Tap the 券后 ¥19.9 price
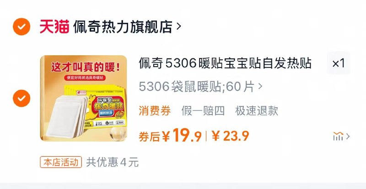This screenshot has width=366, height=189. point(170,136)
